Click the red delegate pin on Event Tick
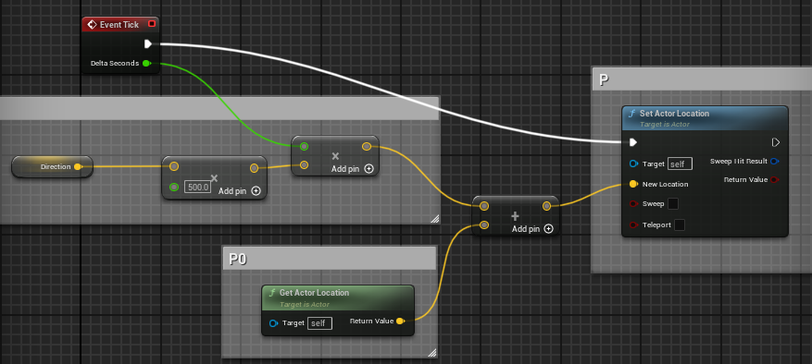Screen dimensions: 812x364 click(x=152, y=24)
